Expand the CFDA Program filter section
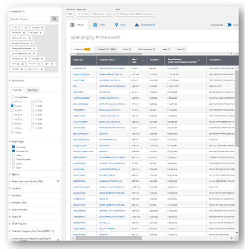The image size is (245, 249). [x=10, y=223]
